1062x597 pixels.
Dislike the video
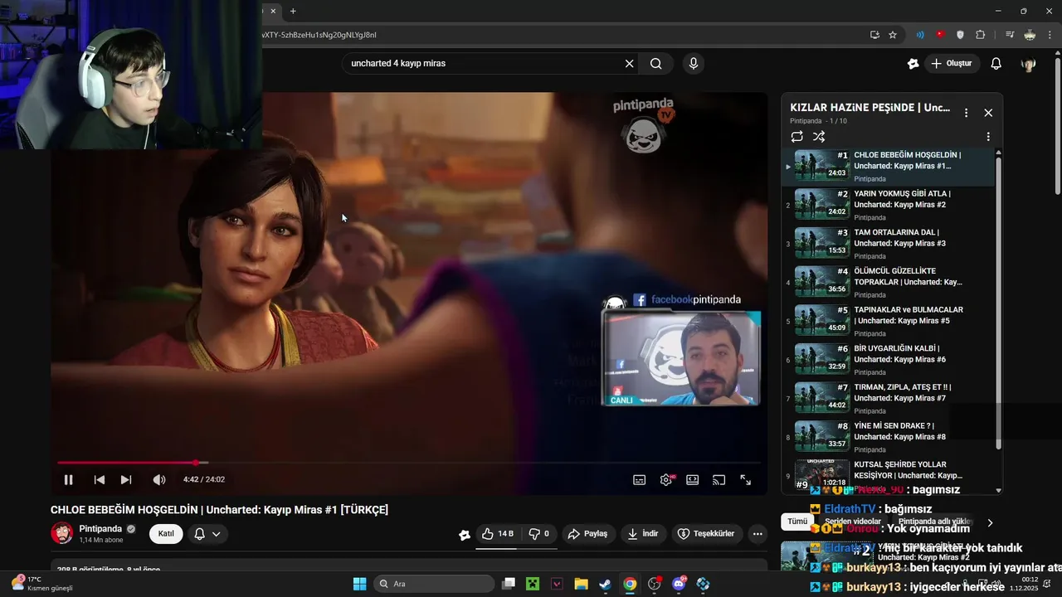538,534
